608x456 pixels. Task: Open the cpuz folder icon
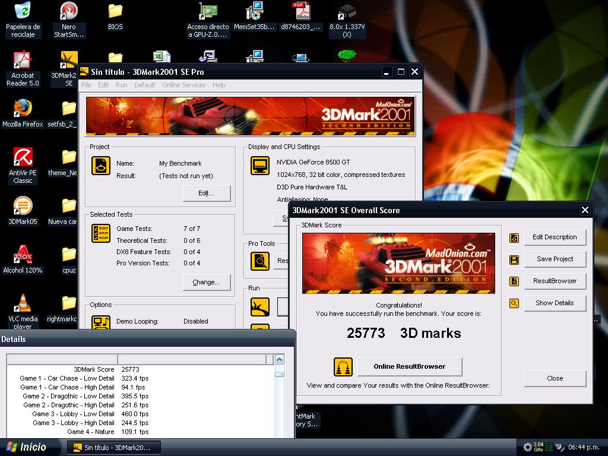[69, 255]
